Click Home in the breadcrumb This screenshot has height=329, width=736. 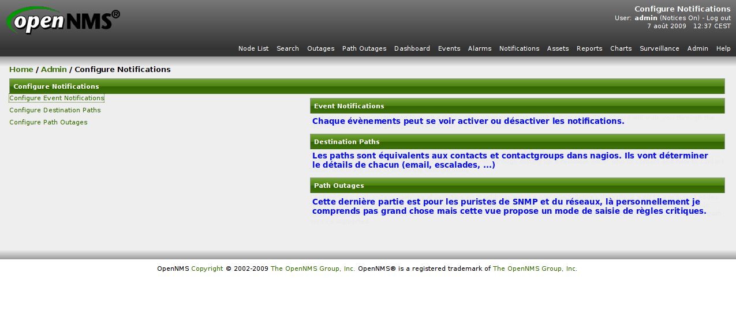pyautogui.click(x=21, y=70)
